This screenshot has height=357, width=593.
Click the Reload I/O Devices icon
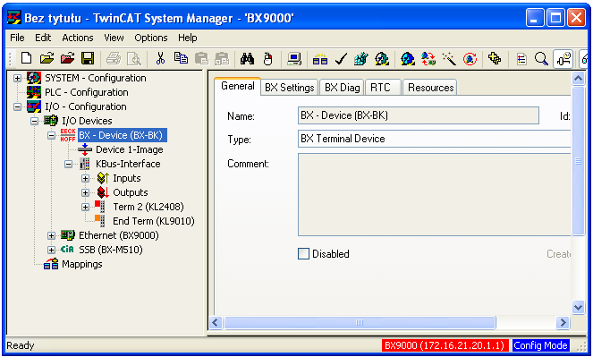tap(428, 59)
